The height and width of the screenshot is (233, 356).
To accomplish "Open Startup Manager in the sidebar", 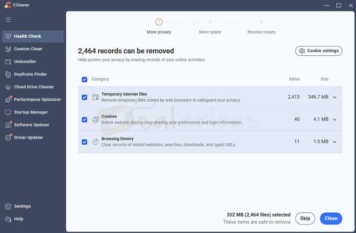I will (33, 112).
